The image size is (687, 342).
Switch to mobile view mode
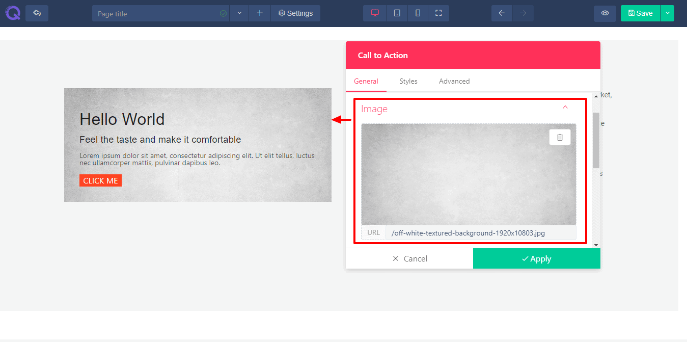tap(418, 13)
